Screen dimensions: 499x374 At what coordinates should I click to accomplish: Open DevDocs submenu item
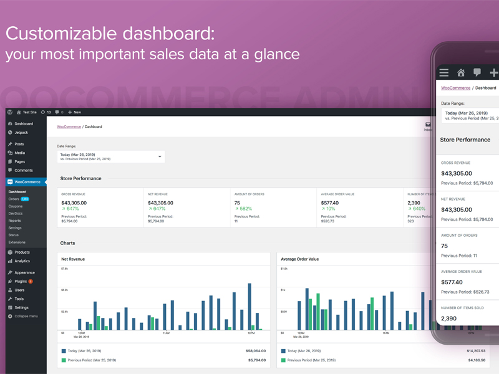coord(15,213)
